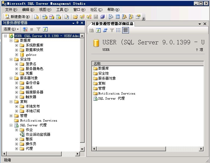Select 链接服务器 in the tree
Image resolution: width=210 pixels, height=163 pixels.
(34, 92)
